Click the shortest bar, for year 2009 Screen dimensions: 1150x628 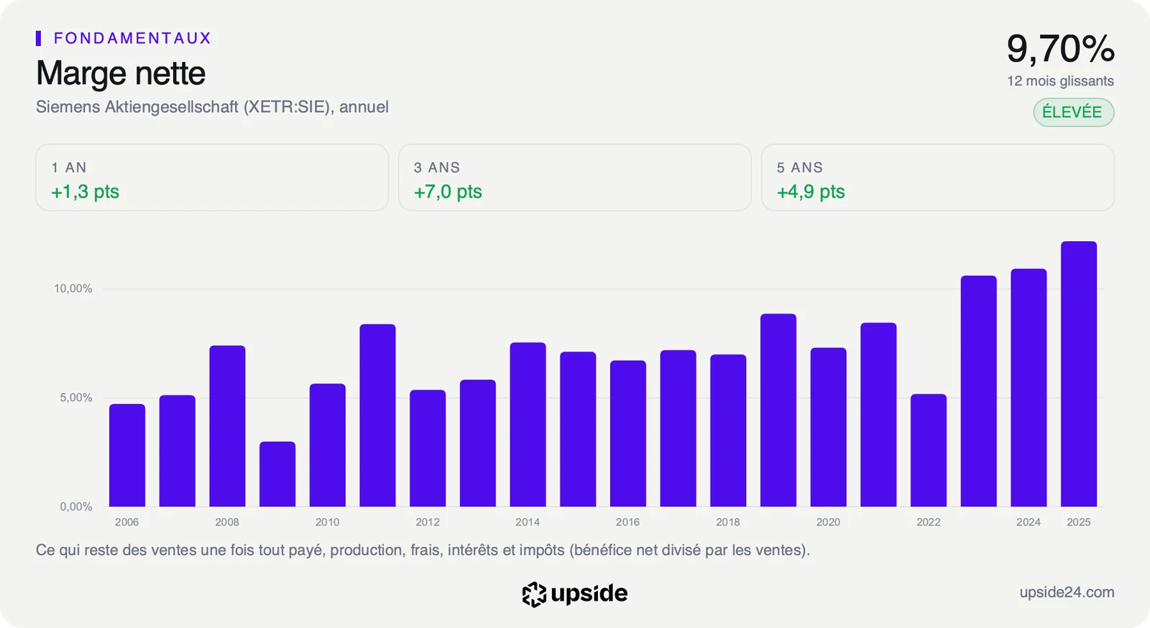(x=277, y=474)
